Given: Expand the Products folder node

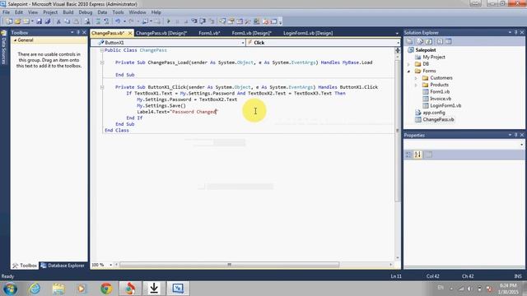Looking at the screenshot, I should coord(416,85).
